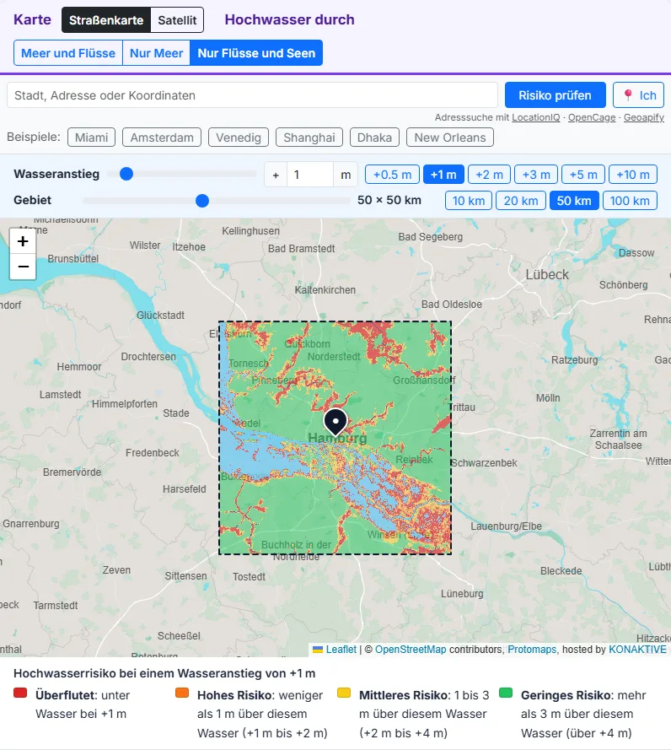Choose the Amsterdam example
This screenshot has height=750, width=671.
[x=162, y=138]
